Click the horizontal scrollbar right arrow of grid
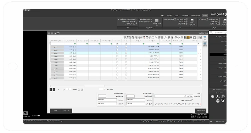 201,86
